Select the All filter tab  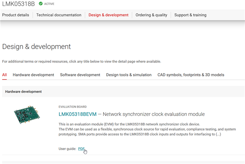tap(4, 75)
